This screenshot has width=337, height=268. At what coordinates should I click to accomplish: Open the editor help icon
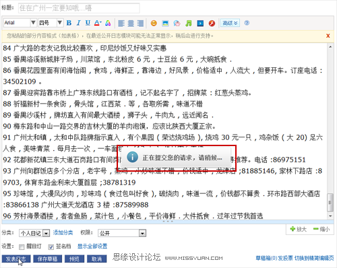click(x=247, y=23)
